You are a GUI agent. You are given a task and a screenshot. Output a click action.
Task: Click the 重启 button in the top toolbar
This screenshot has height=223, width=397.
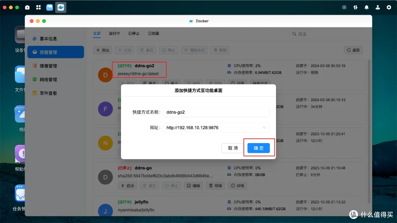147,50
